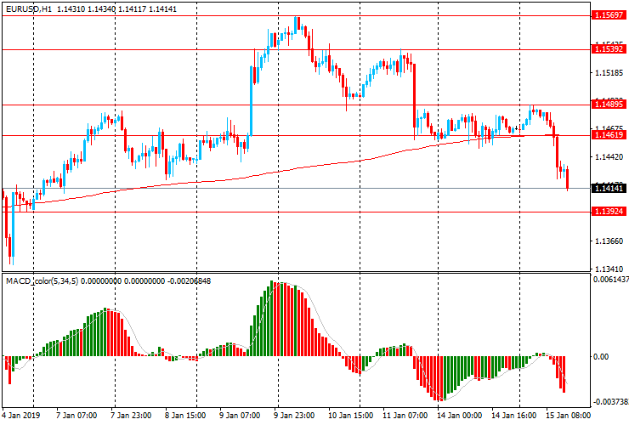This screenshot has height=425, width=629.
Task: Select the -0.003738 MACD scale value
Action: tap(609, 402)
